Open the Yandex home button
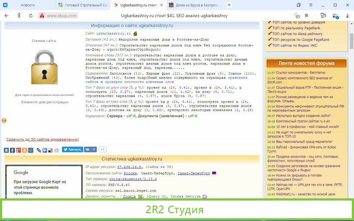The height and width of the screenshot is (221, 354). 19,15
